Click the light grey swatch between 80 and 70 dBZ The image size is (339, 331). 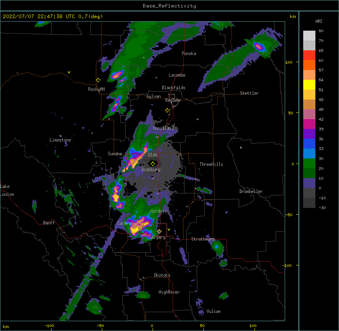click(x=309, y=36)
